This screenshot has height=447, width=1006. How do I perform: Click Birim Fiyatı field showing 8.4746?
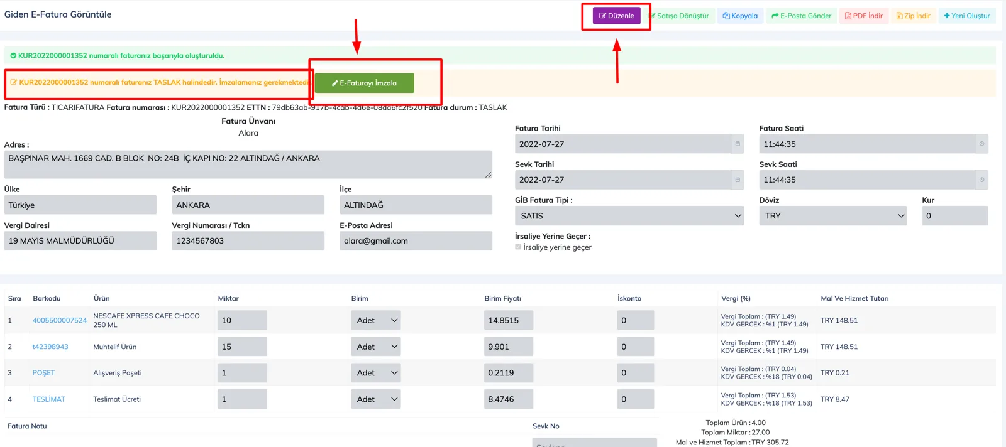click(509, 399)
